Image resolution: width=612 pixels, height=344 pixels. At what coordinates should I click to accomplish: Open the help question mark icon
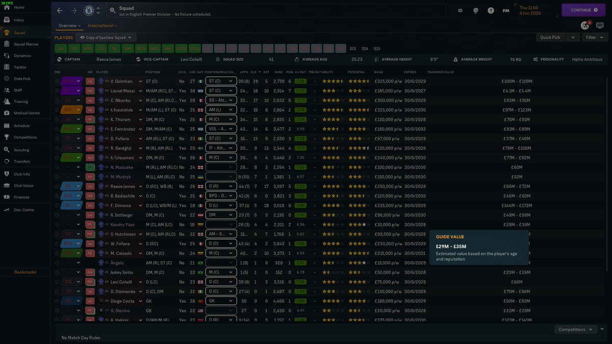pyautogui.click(x=491, y=10)
